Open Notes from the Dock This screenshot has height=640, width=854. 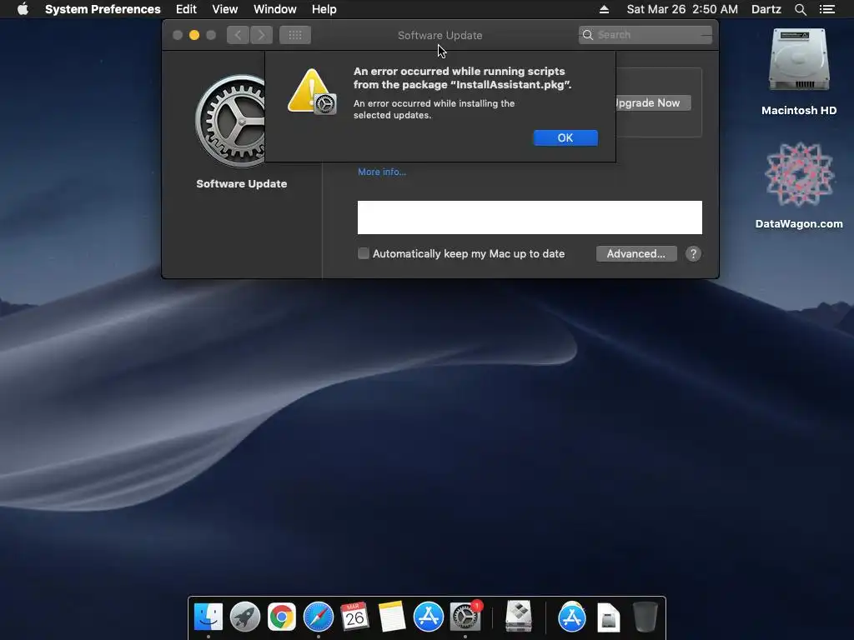392,617
